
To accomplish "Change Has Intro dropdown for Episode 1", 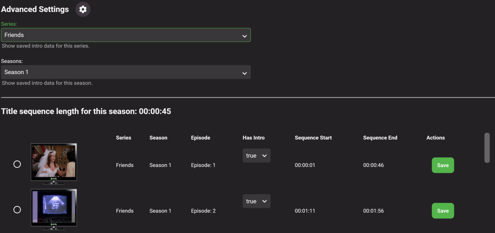I will tap(257, 156).
